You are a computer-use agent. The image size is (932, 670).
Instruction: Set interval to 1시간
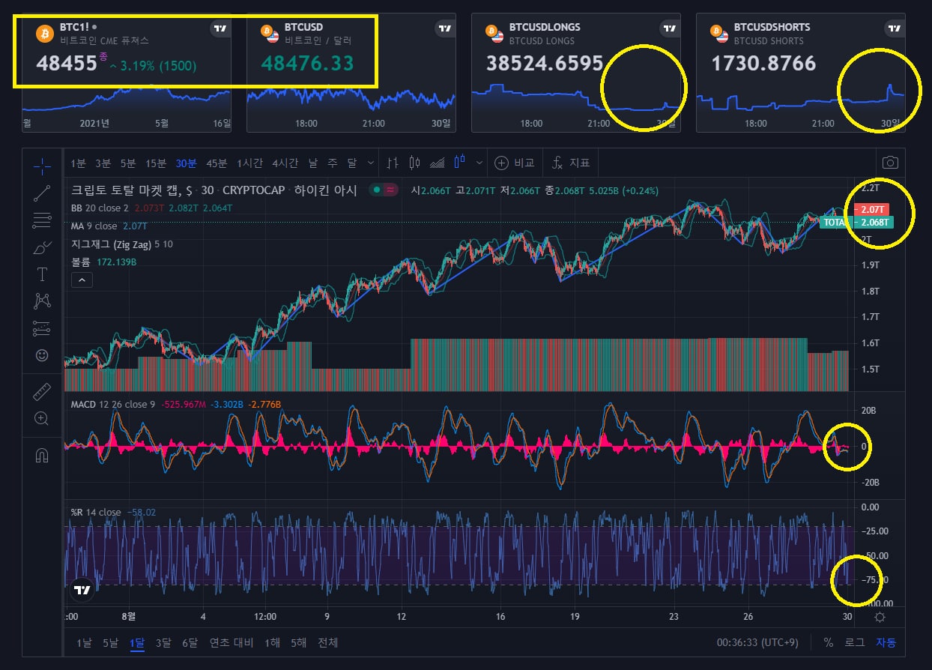(x=251, y=163)
